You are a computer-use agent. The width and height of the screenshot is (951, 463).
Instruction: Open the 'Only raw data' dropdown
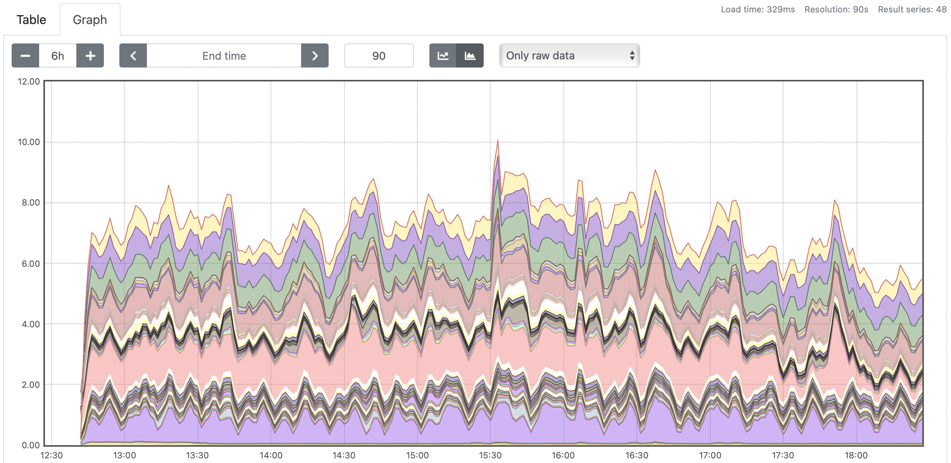click(x=569, y=55)
